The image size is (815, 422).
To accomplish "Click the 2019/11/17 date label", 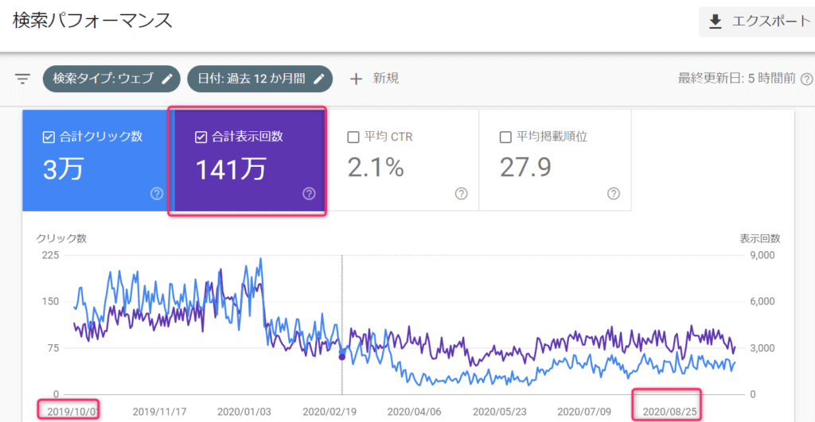I will 159,412.
